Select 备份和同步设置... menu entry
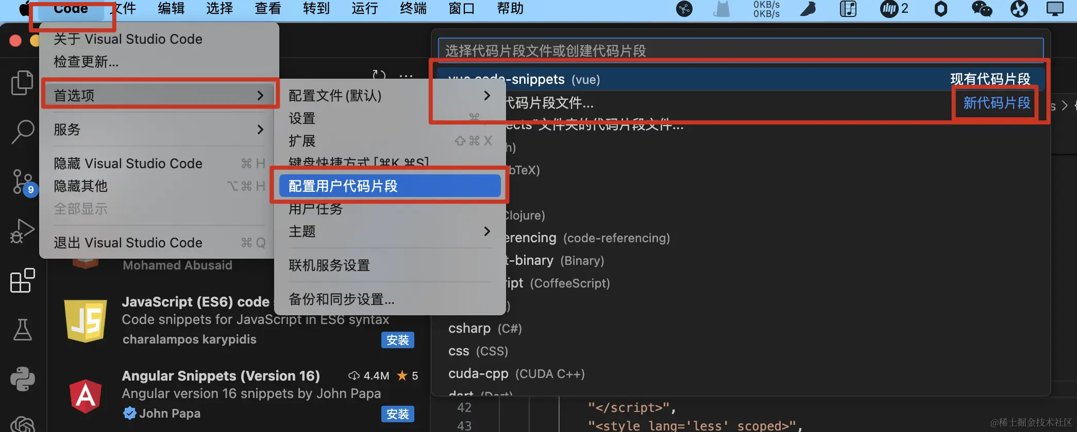 (390, 299)
